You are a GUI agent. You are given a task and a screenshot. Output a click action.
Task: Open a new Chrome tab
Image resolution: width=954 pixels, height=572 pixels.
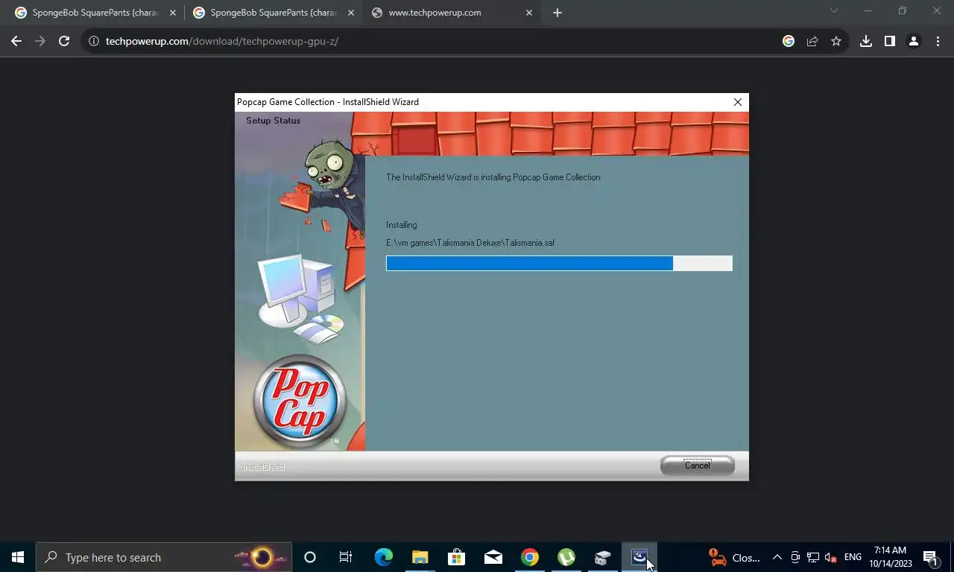coord(557,13)
